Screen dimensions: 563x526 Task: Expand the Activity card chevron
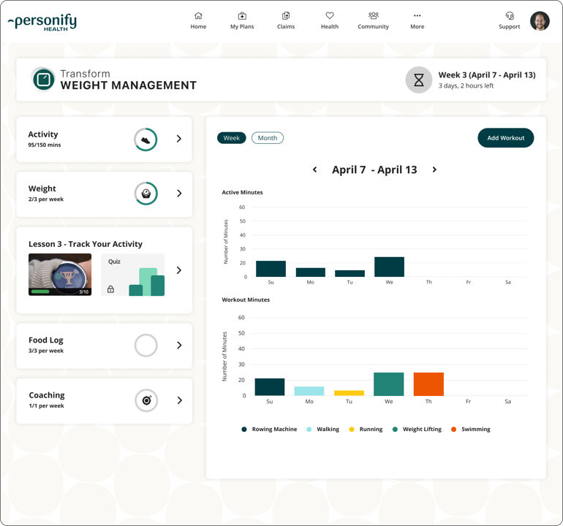(x=179, y=139)
